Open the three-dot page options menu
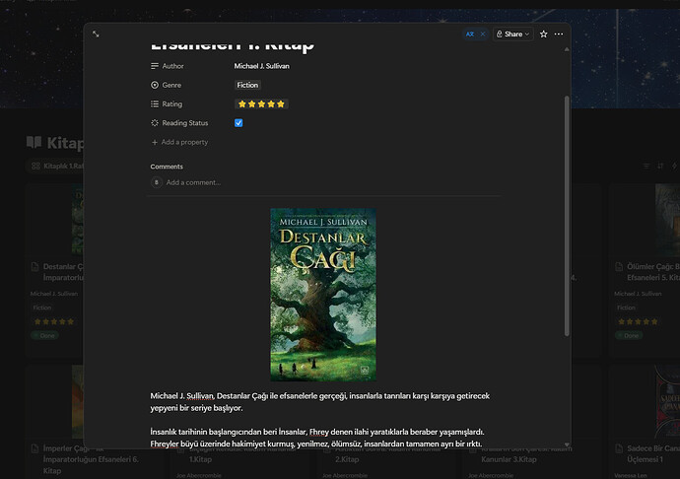680x479 pixels. pos(559,34)
